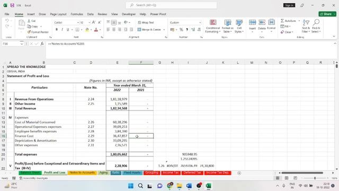The width and height of the screenshot is (339, 191).
Task: Toggle Italic formatting
Action: (62, 30)
